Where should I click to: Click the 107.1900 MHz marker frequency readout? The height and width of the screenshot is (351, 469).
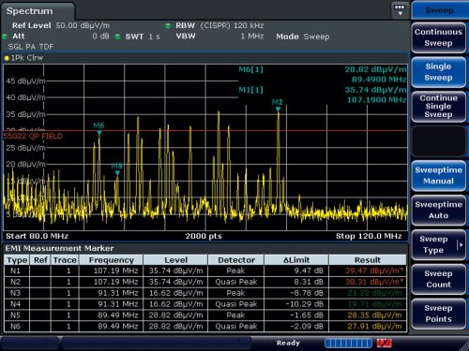coord(376,100)
